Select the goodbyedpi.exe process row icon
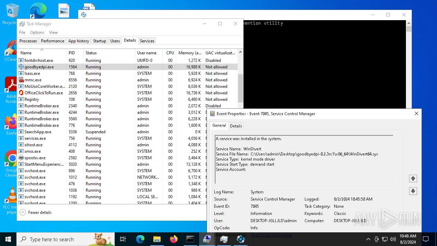Screen dimensions: 437x246 [21, 67]
